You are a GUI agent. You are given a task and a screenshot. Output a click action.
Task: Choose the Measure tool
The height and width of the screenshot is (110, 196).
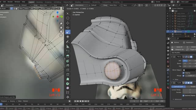[68, 46]
